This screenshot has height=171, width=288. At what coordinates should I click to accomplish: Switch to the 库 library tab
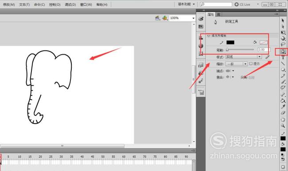tap(218, 14)
